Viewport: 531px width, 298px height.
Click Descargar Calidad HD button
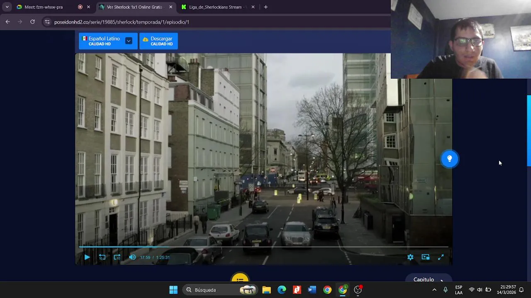tap(158, 41)
